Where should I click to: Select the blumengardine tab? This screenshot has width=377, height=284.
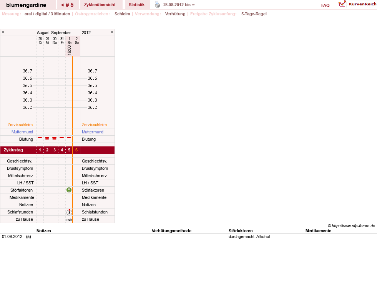pyautogui.click(x=26, y=5)
